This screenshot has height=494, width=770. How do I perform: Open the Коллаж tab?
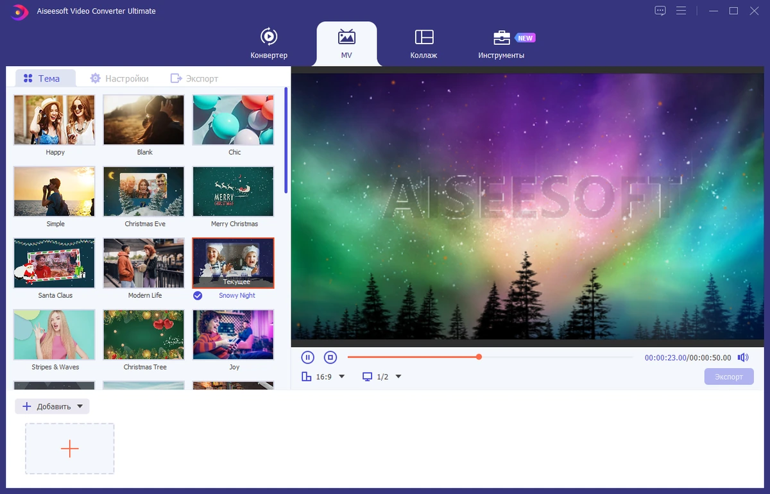424,44
